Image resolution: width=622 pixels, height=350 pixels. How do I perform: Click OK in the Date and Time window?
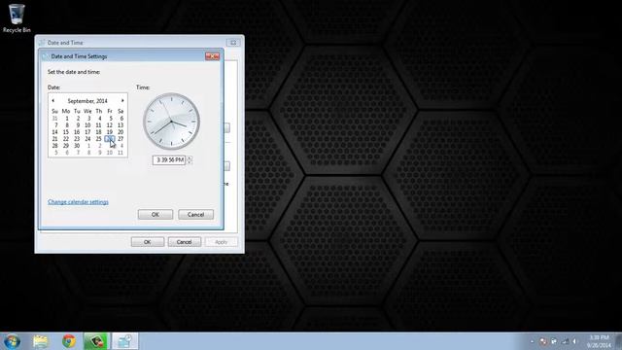tap(147, 242)
